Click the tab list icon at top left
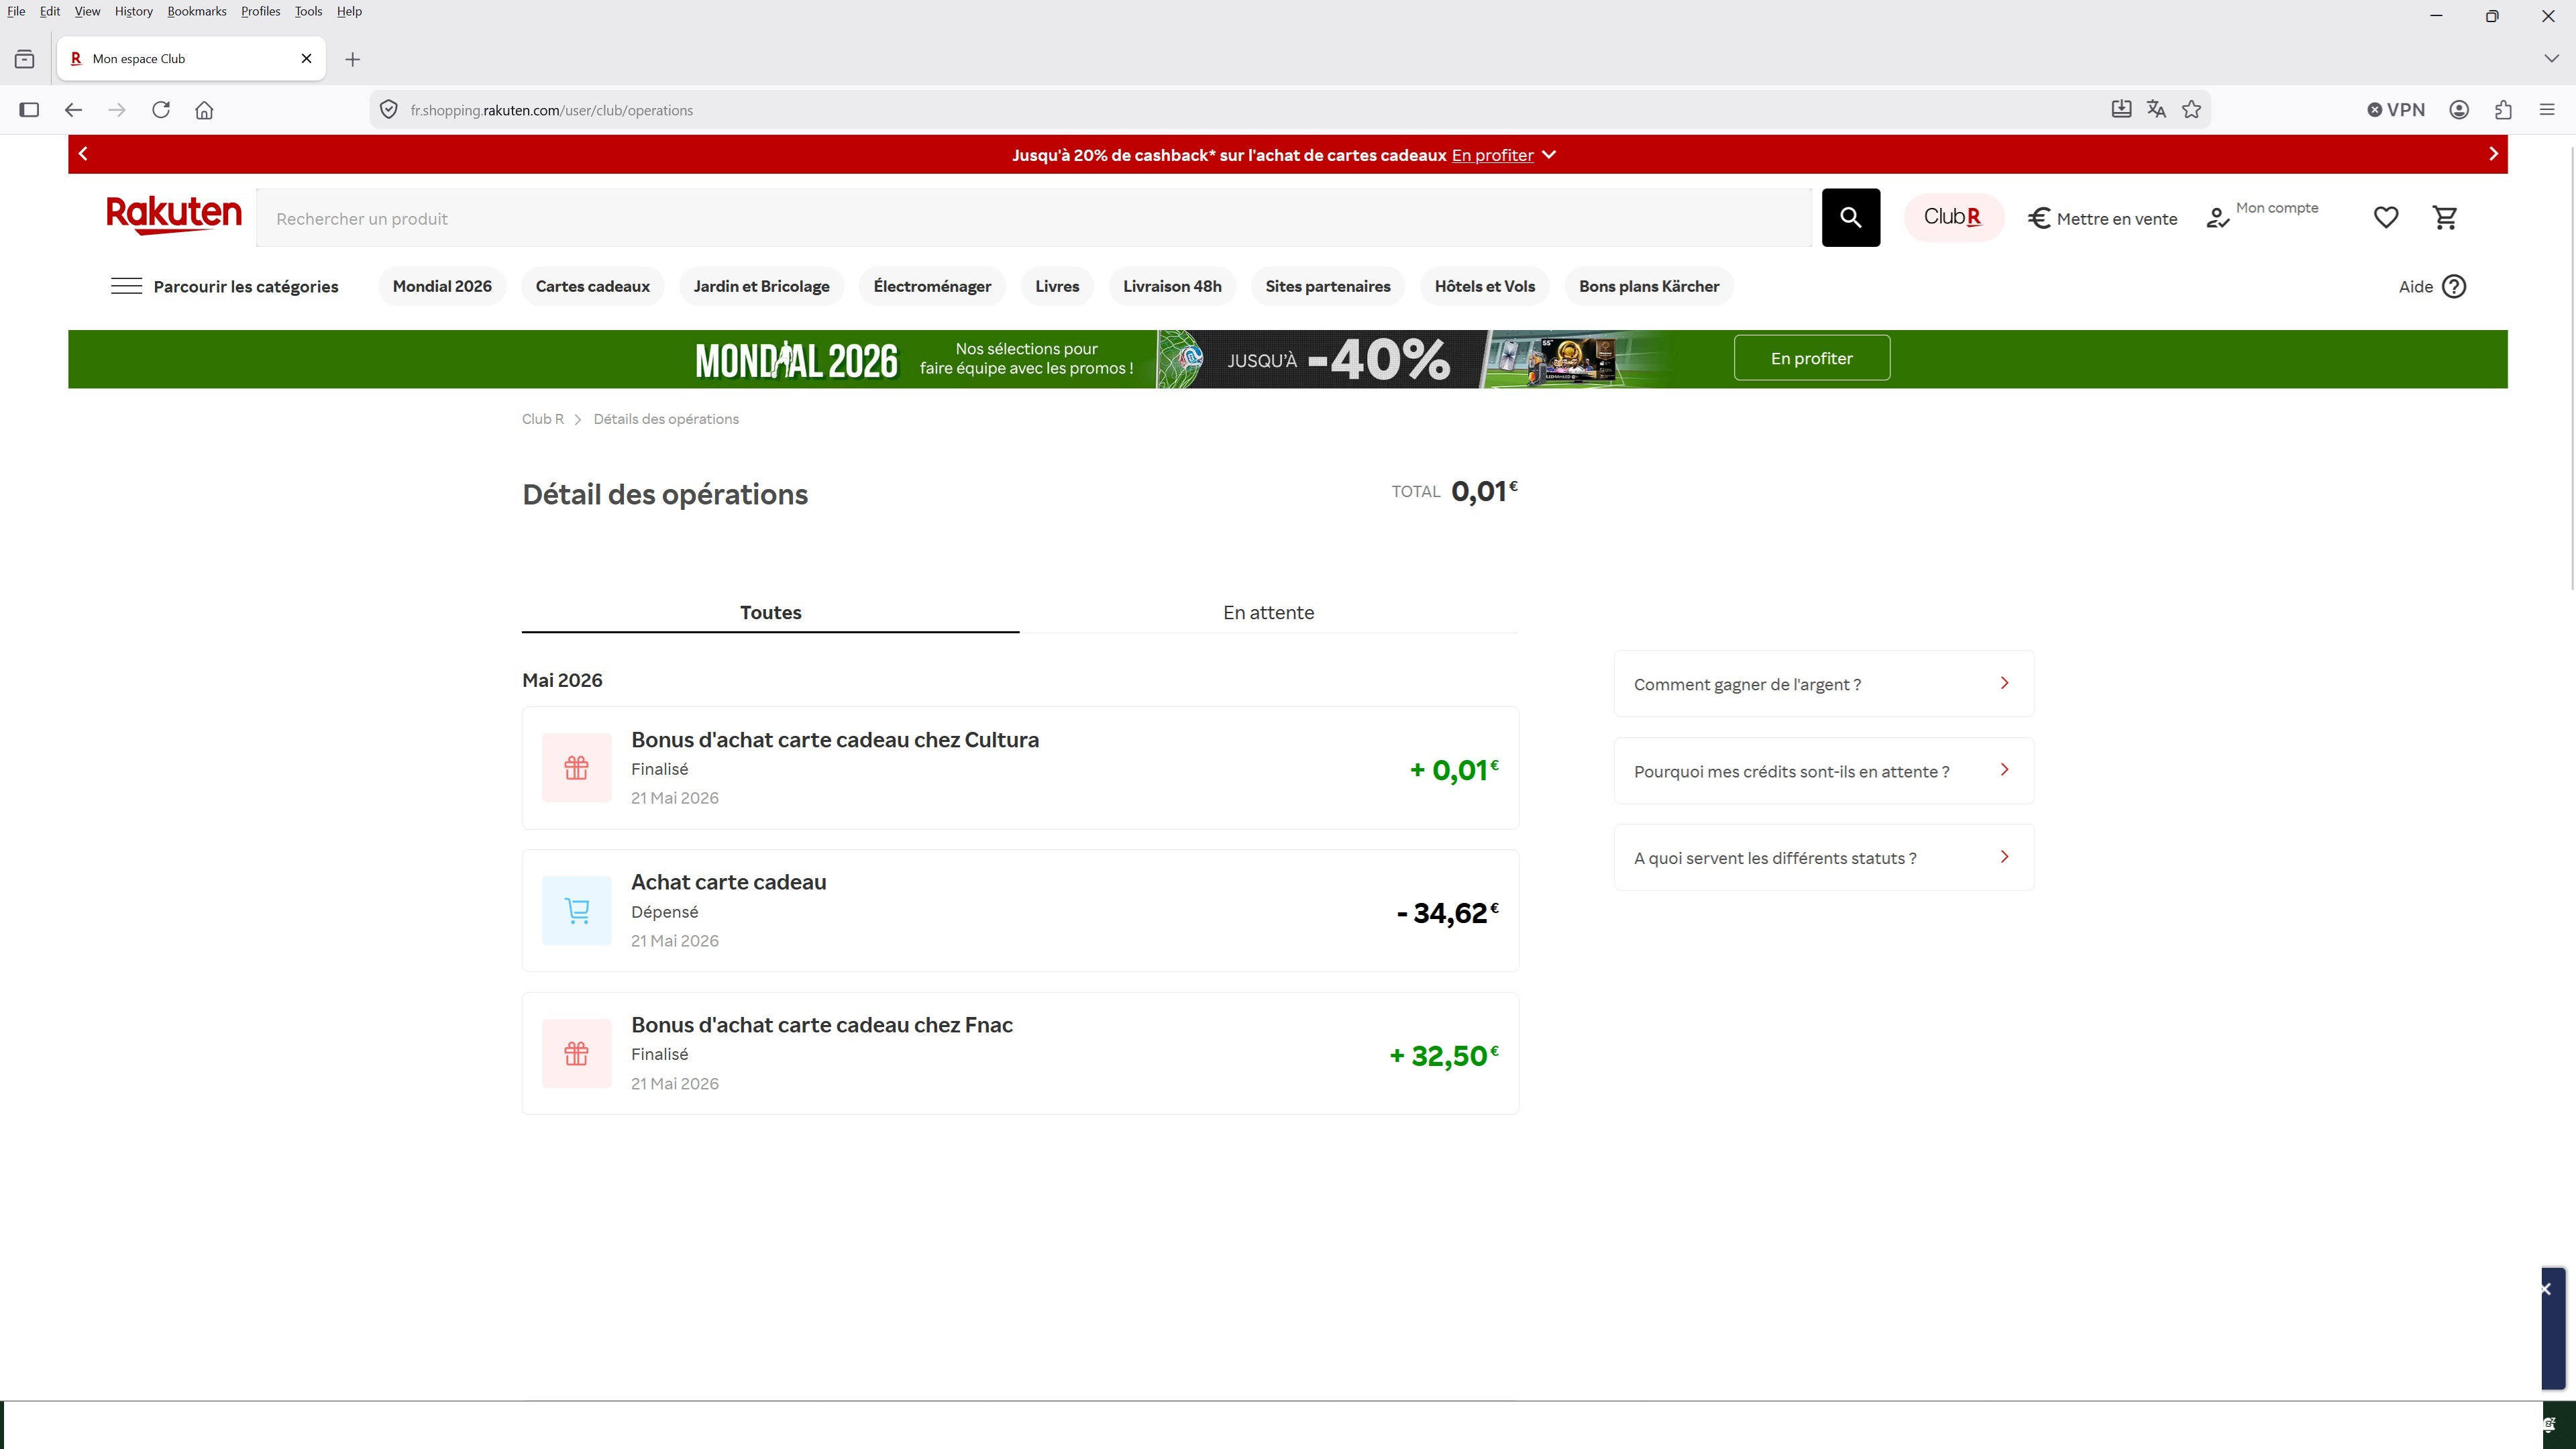 (x=25, y=59)
